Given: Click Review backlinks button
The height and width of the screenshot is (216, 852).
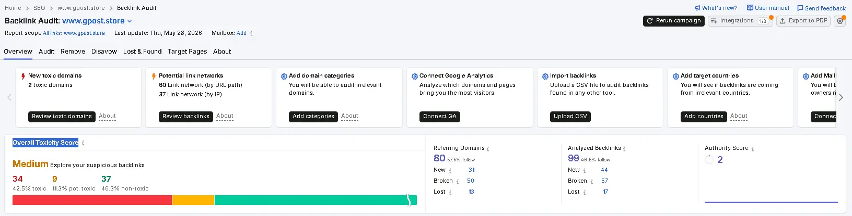Looking at the screenshot, I should [185, 117].
